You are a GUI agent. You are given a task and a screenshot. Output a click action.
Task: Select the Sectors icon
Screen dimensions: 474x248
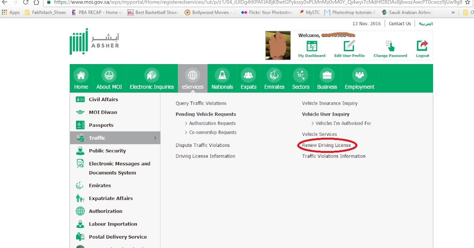tap(301, 75)
